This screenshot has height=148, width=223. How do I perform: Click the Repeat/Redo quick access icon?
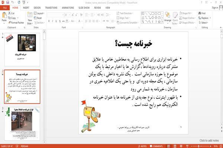(x=19, y=3)
